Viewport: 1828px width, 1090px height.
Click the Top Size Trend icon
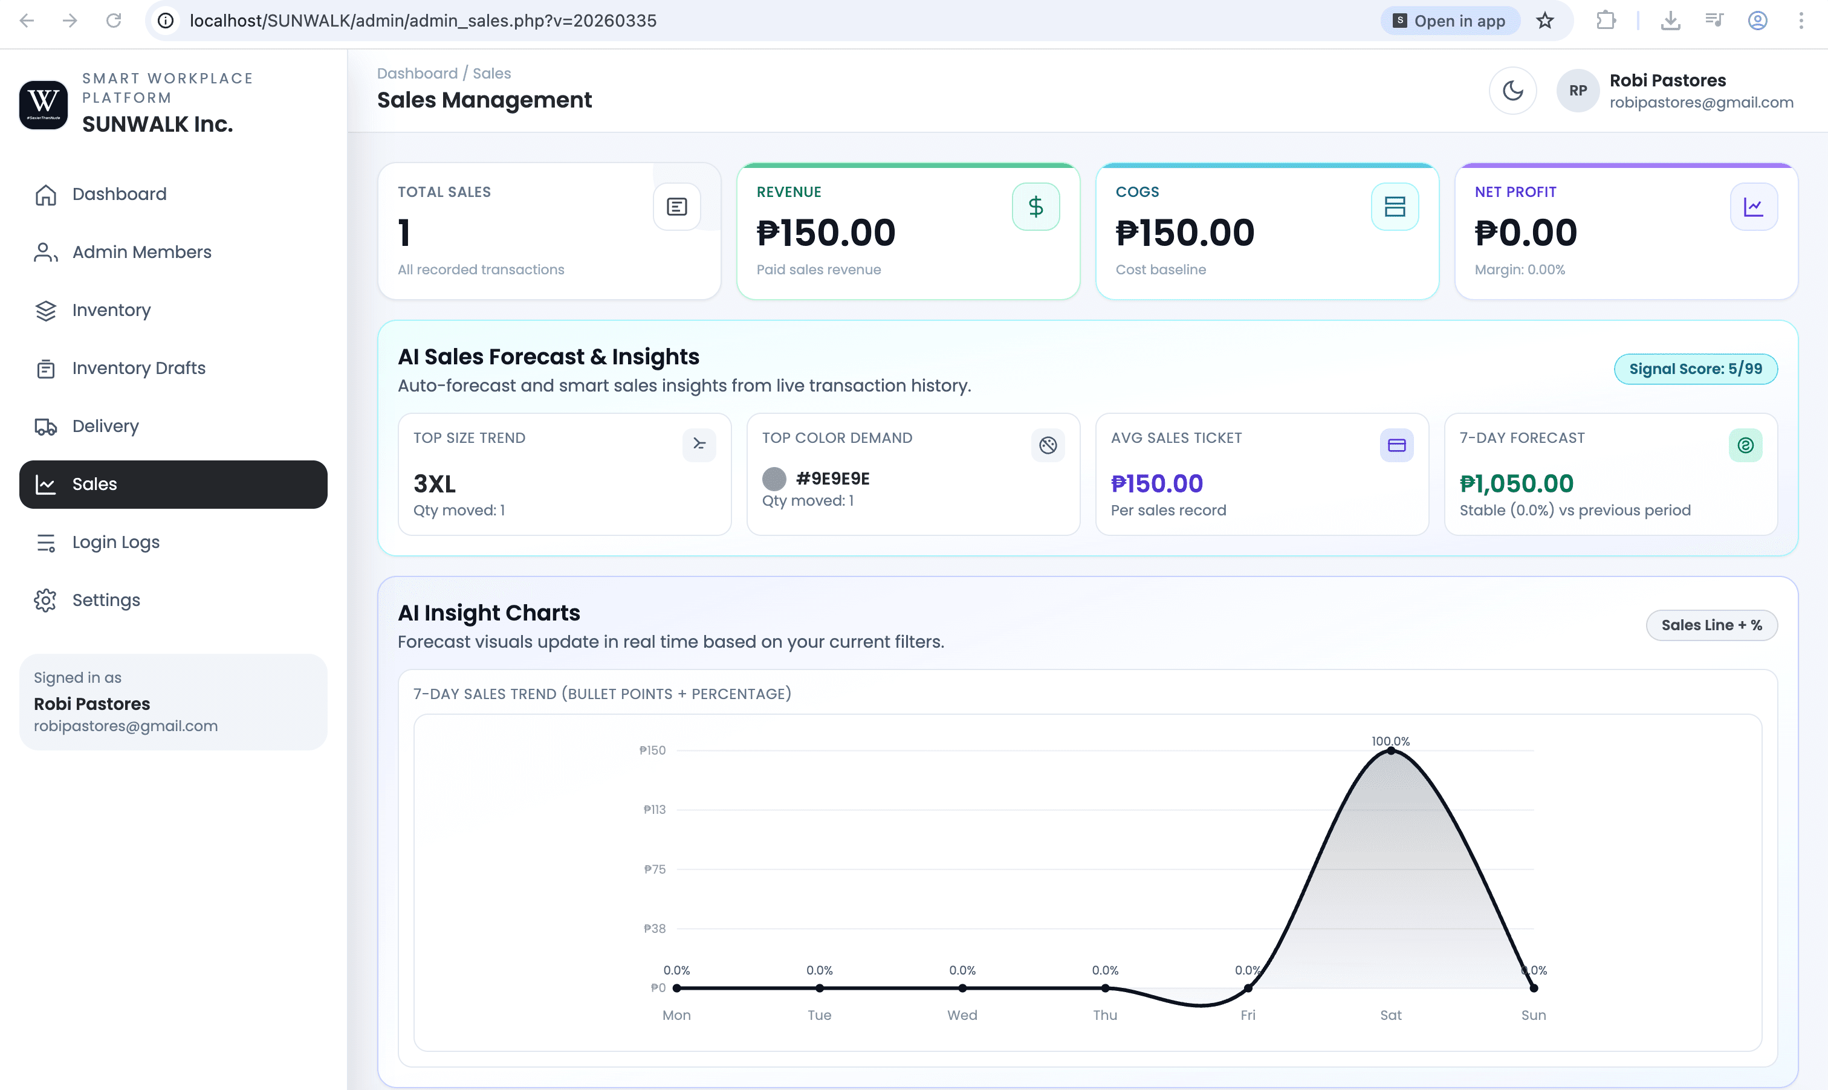[699, 444]
